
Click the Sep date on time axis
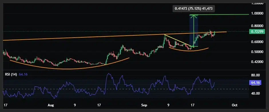[x=144, y=105]
